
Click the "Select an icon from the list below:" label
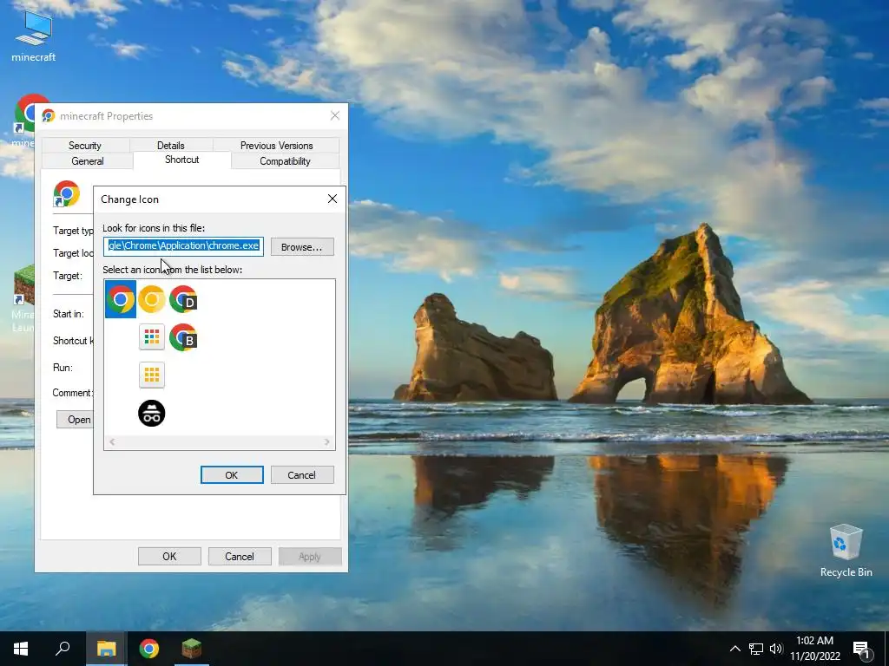(173, 270)
